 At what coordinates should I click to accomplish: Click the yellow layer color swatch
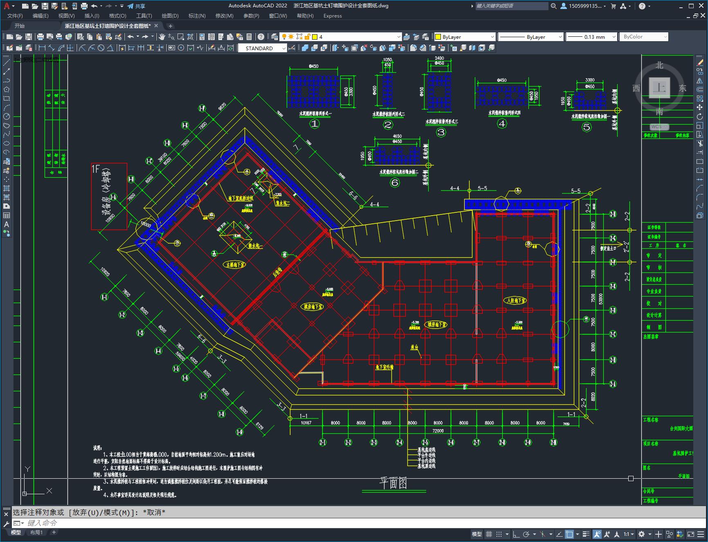coord(315,37)
